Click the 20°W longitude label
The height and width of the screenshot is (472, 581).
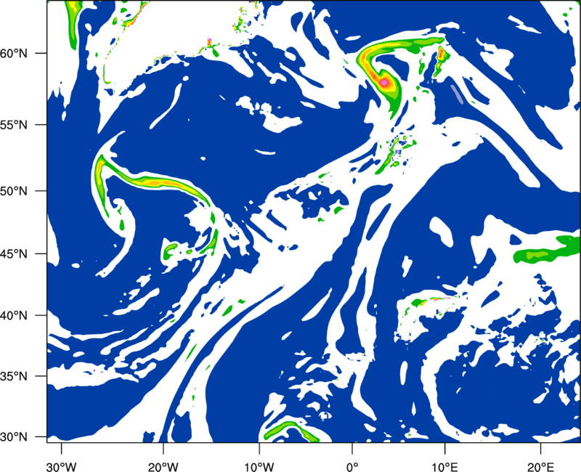click(x=163, y=467)
